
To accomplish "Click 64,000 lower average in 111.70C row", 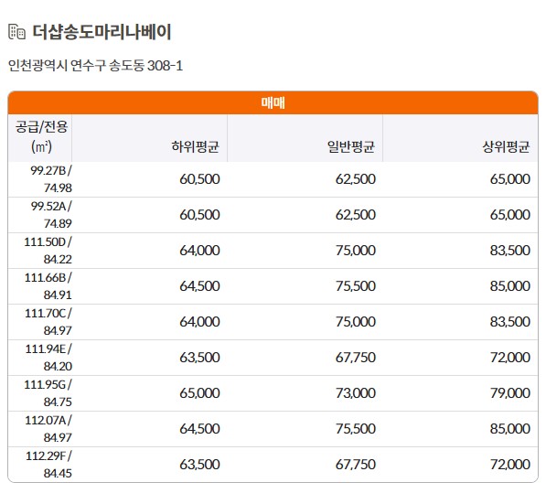I will coord(199,322).
